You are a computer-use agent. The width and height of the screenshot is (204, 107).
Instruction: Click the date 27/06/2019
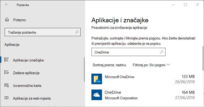[x=185, y=98]
